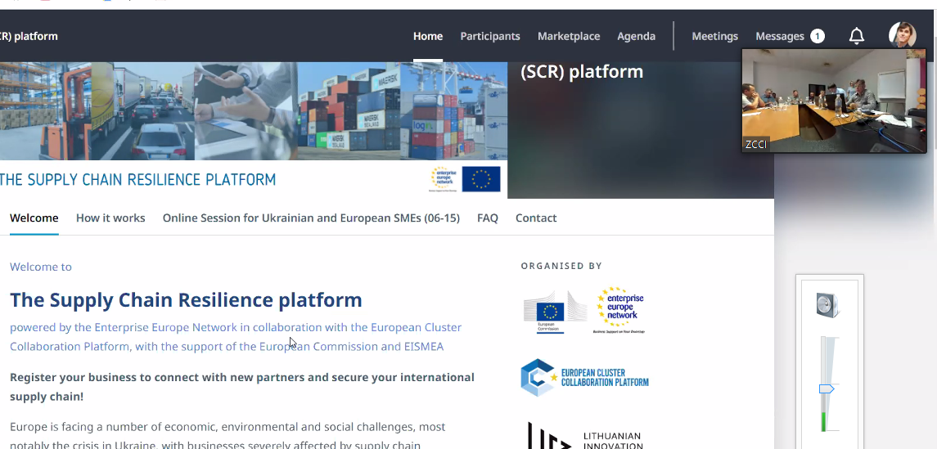Click the 'ORGANISED BY' label
Viewport: 937px width, 449px height.
pyautogui.click(x=561, y=266)
